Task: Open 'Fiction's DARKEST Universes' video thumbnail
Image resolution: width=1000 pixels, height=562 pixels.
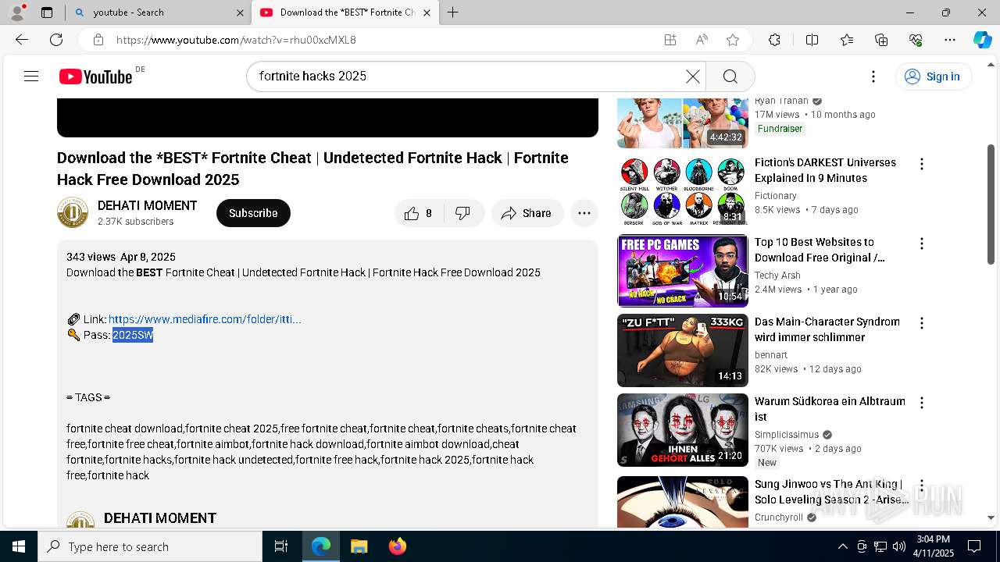Action: pos(683,191)
